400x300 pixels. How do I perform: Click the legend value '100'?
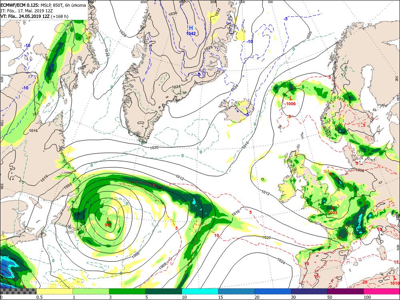click(x=367, y=297)
